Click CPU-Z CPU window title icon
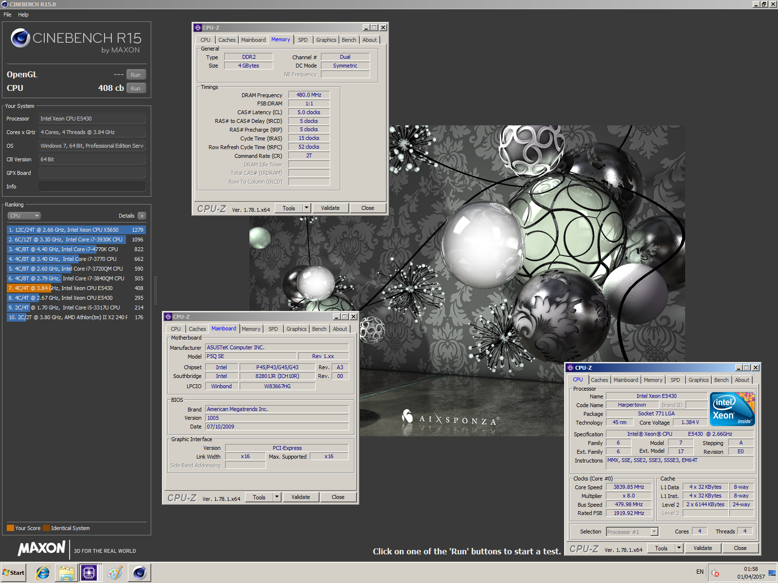778x583 pixels. (x=570, y=368)
